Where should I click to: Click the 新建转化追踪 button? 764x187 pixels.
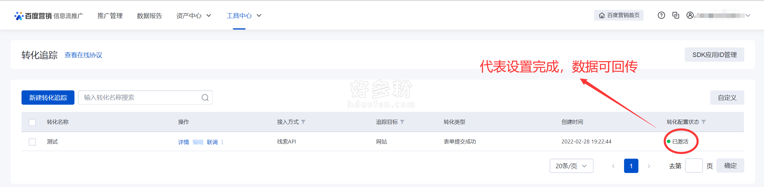(x=48, y=98)
